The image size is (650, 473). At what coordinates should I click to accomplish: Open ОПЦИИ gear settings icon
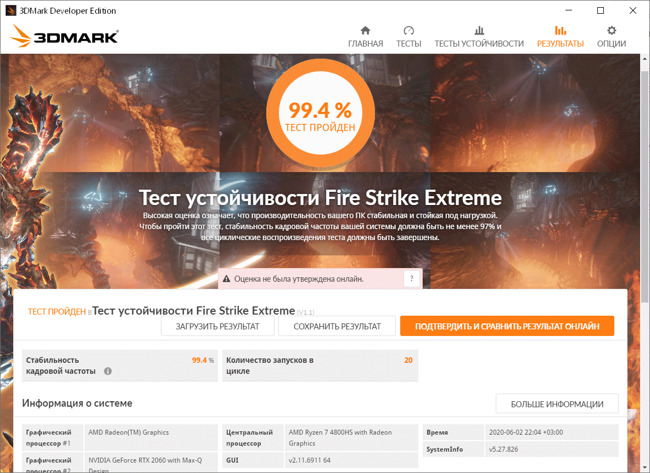coord(612,31)
